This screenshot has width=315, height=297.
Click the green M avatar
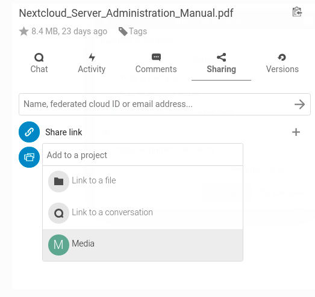(58, 245)
